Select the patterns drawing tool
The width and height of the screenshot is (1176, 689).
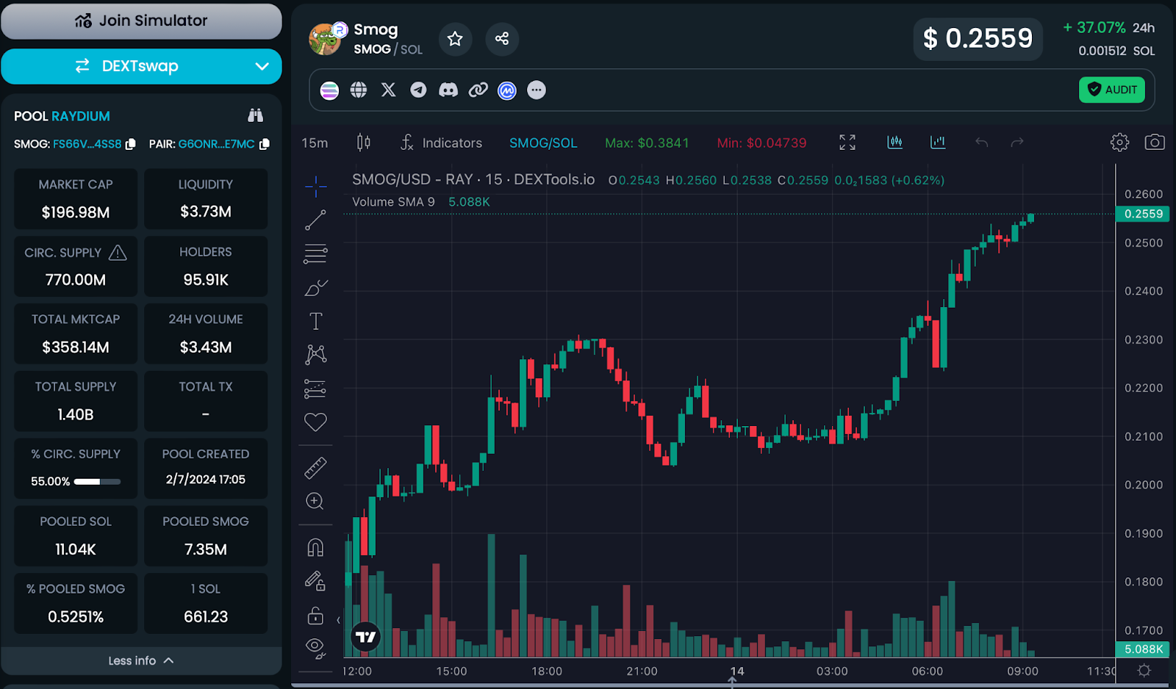point(316,355)
